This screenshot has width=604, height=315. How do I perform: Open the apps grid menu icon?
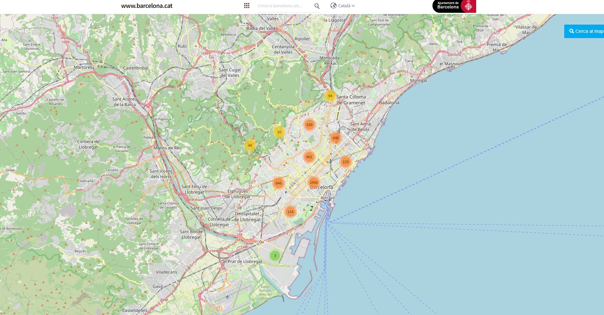click(247, 6)
